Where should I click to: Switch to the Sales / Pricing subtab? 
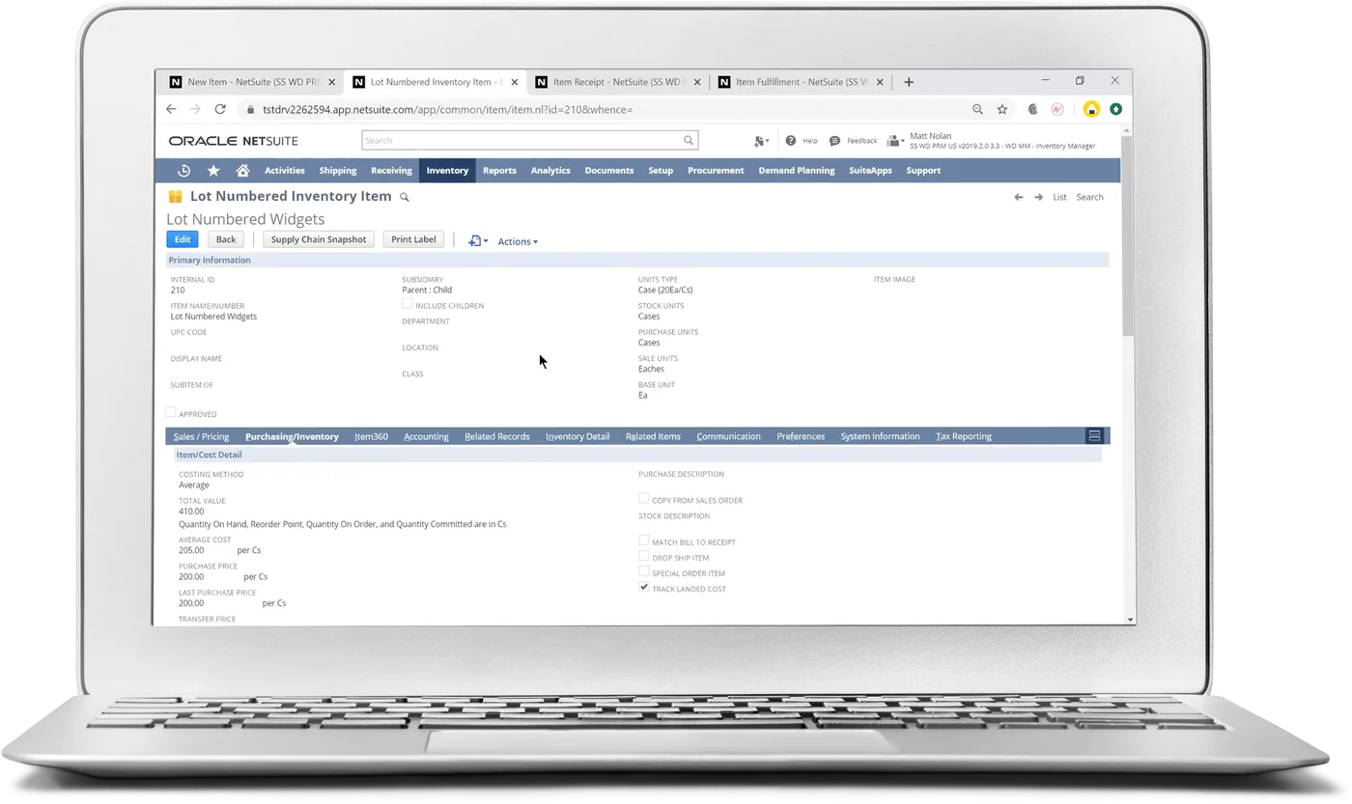coord(201,436)
